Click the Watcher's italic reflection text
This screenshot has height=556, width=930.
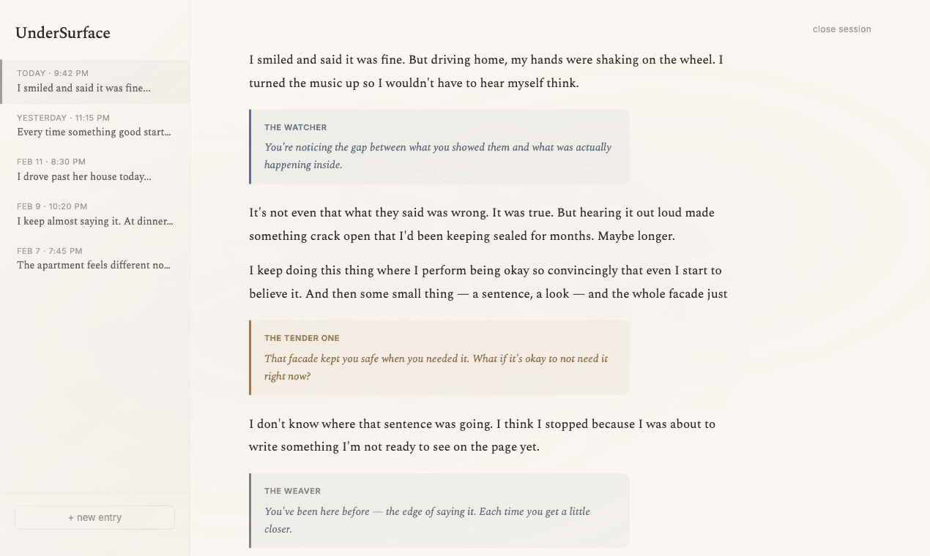[437, 156]
